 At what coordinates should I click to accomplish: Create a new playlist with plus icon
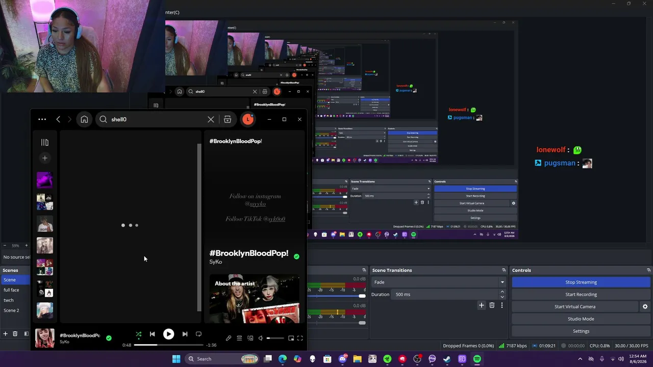point(45,158)
